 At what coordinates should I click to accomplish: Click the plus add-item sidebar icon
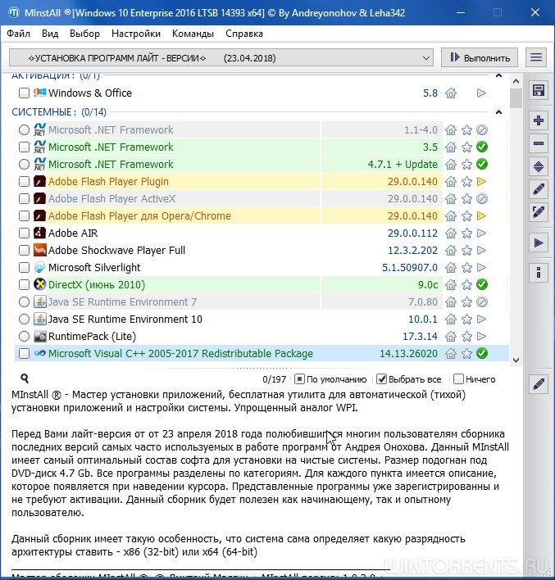coord(539,120)
